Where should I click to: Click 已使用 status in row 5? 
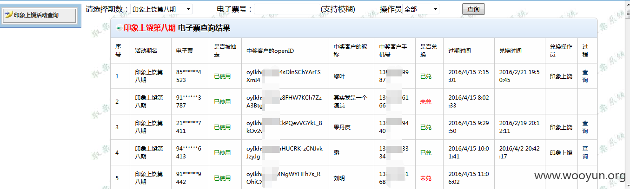pyautogui.click(x=222, y=178)
